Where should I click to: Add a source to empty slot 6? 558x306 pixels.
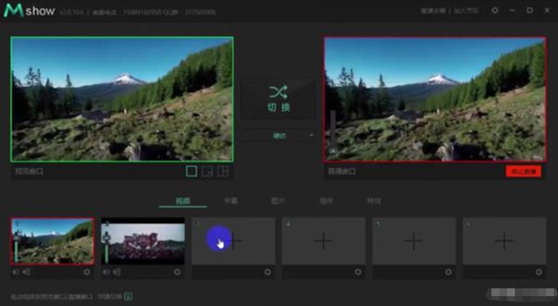point(504,241)
